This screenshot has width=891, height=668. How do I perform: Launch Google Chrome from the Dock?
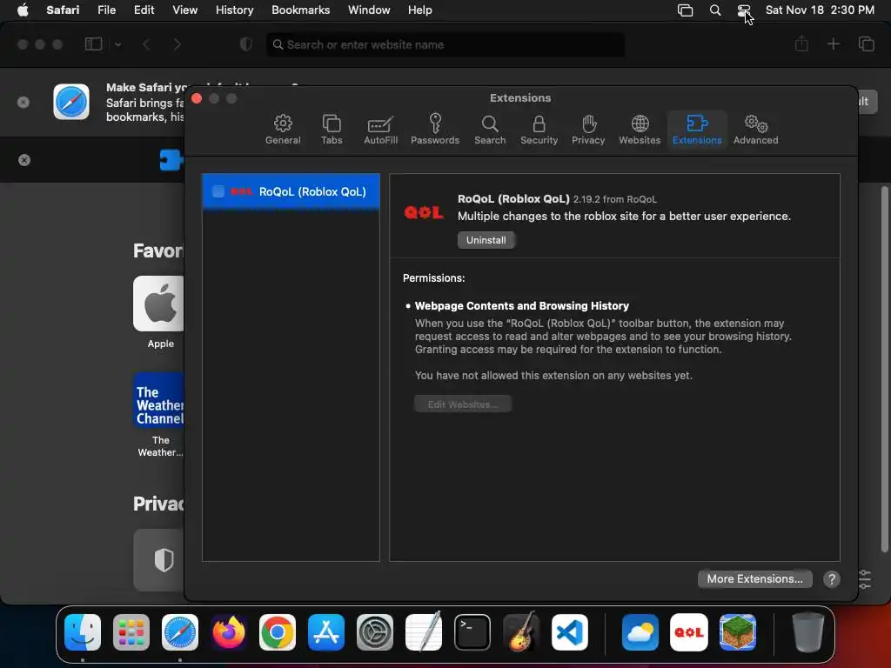tap(278, 632)
